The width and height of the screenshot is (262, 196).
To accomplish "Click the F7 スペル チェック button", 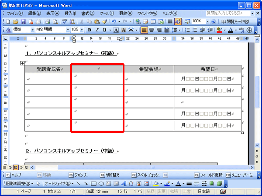I will pos(146,175).
